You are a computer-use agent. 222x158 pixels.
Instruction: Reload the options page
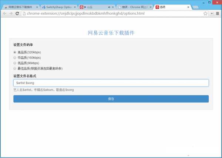point(17,14)
